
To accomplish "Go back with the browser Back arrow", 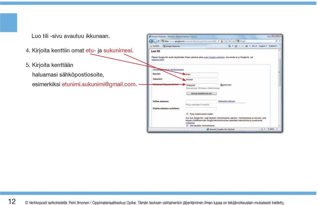I will coord(151,41).
